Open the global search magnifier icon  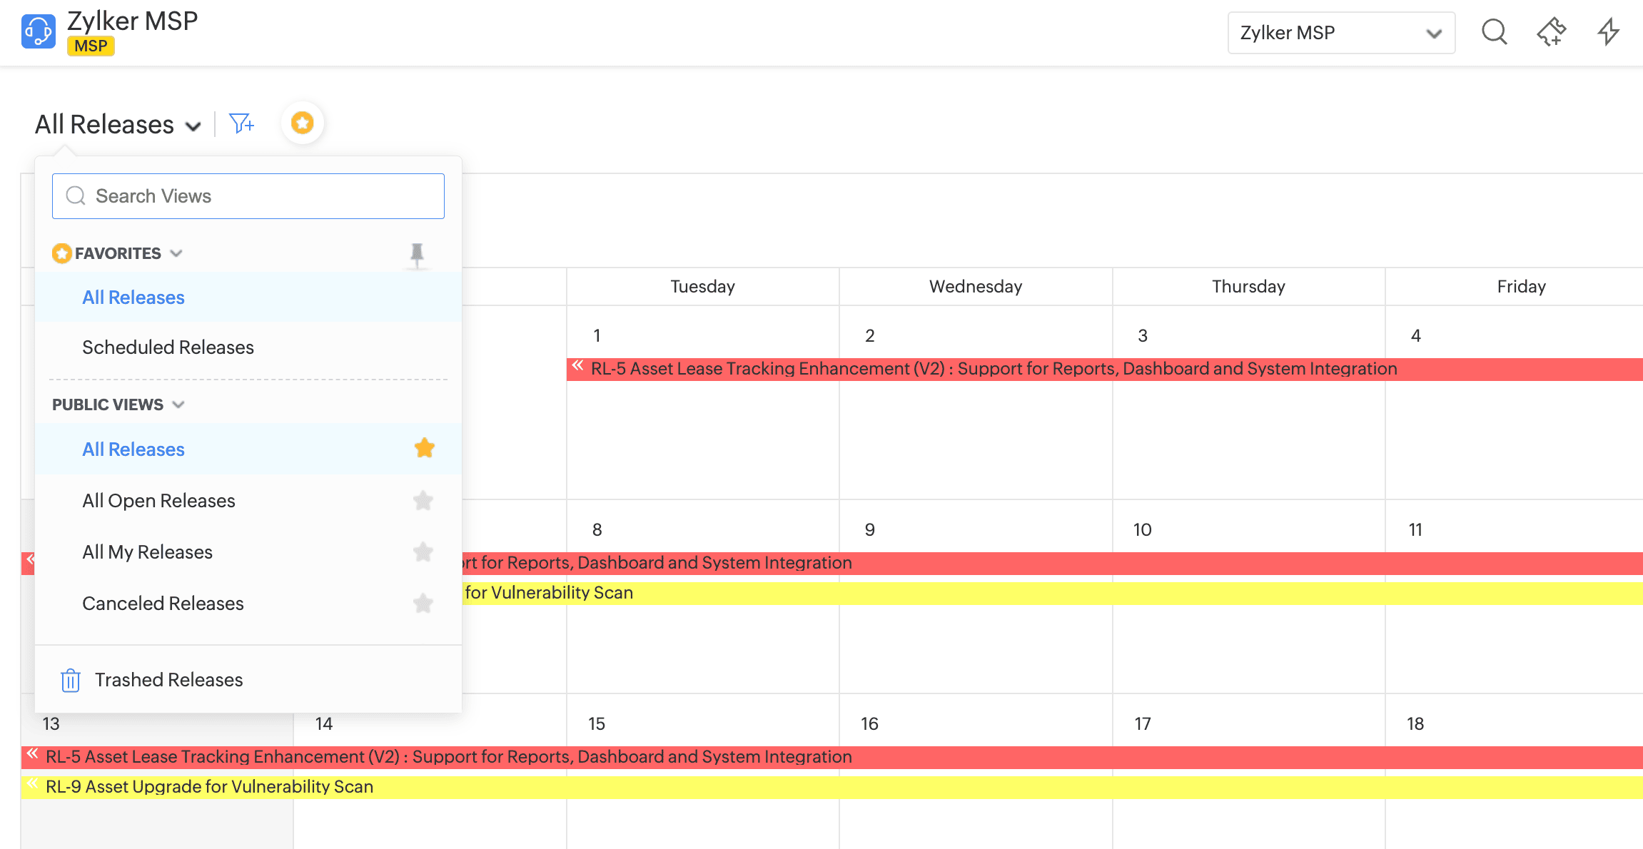1494,32
